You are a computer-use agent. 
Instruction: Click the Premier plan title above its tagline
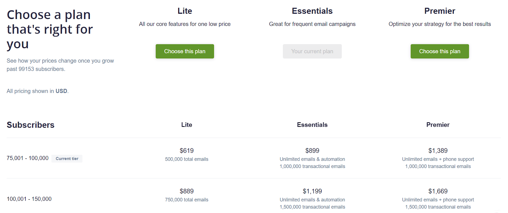point(439,11)
